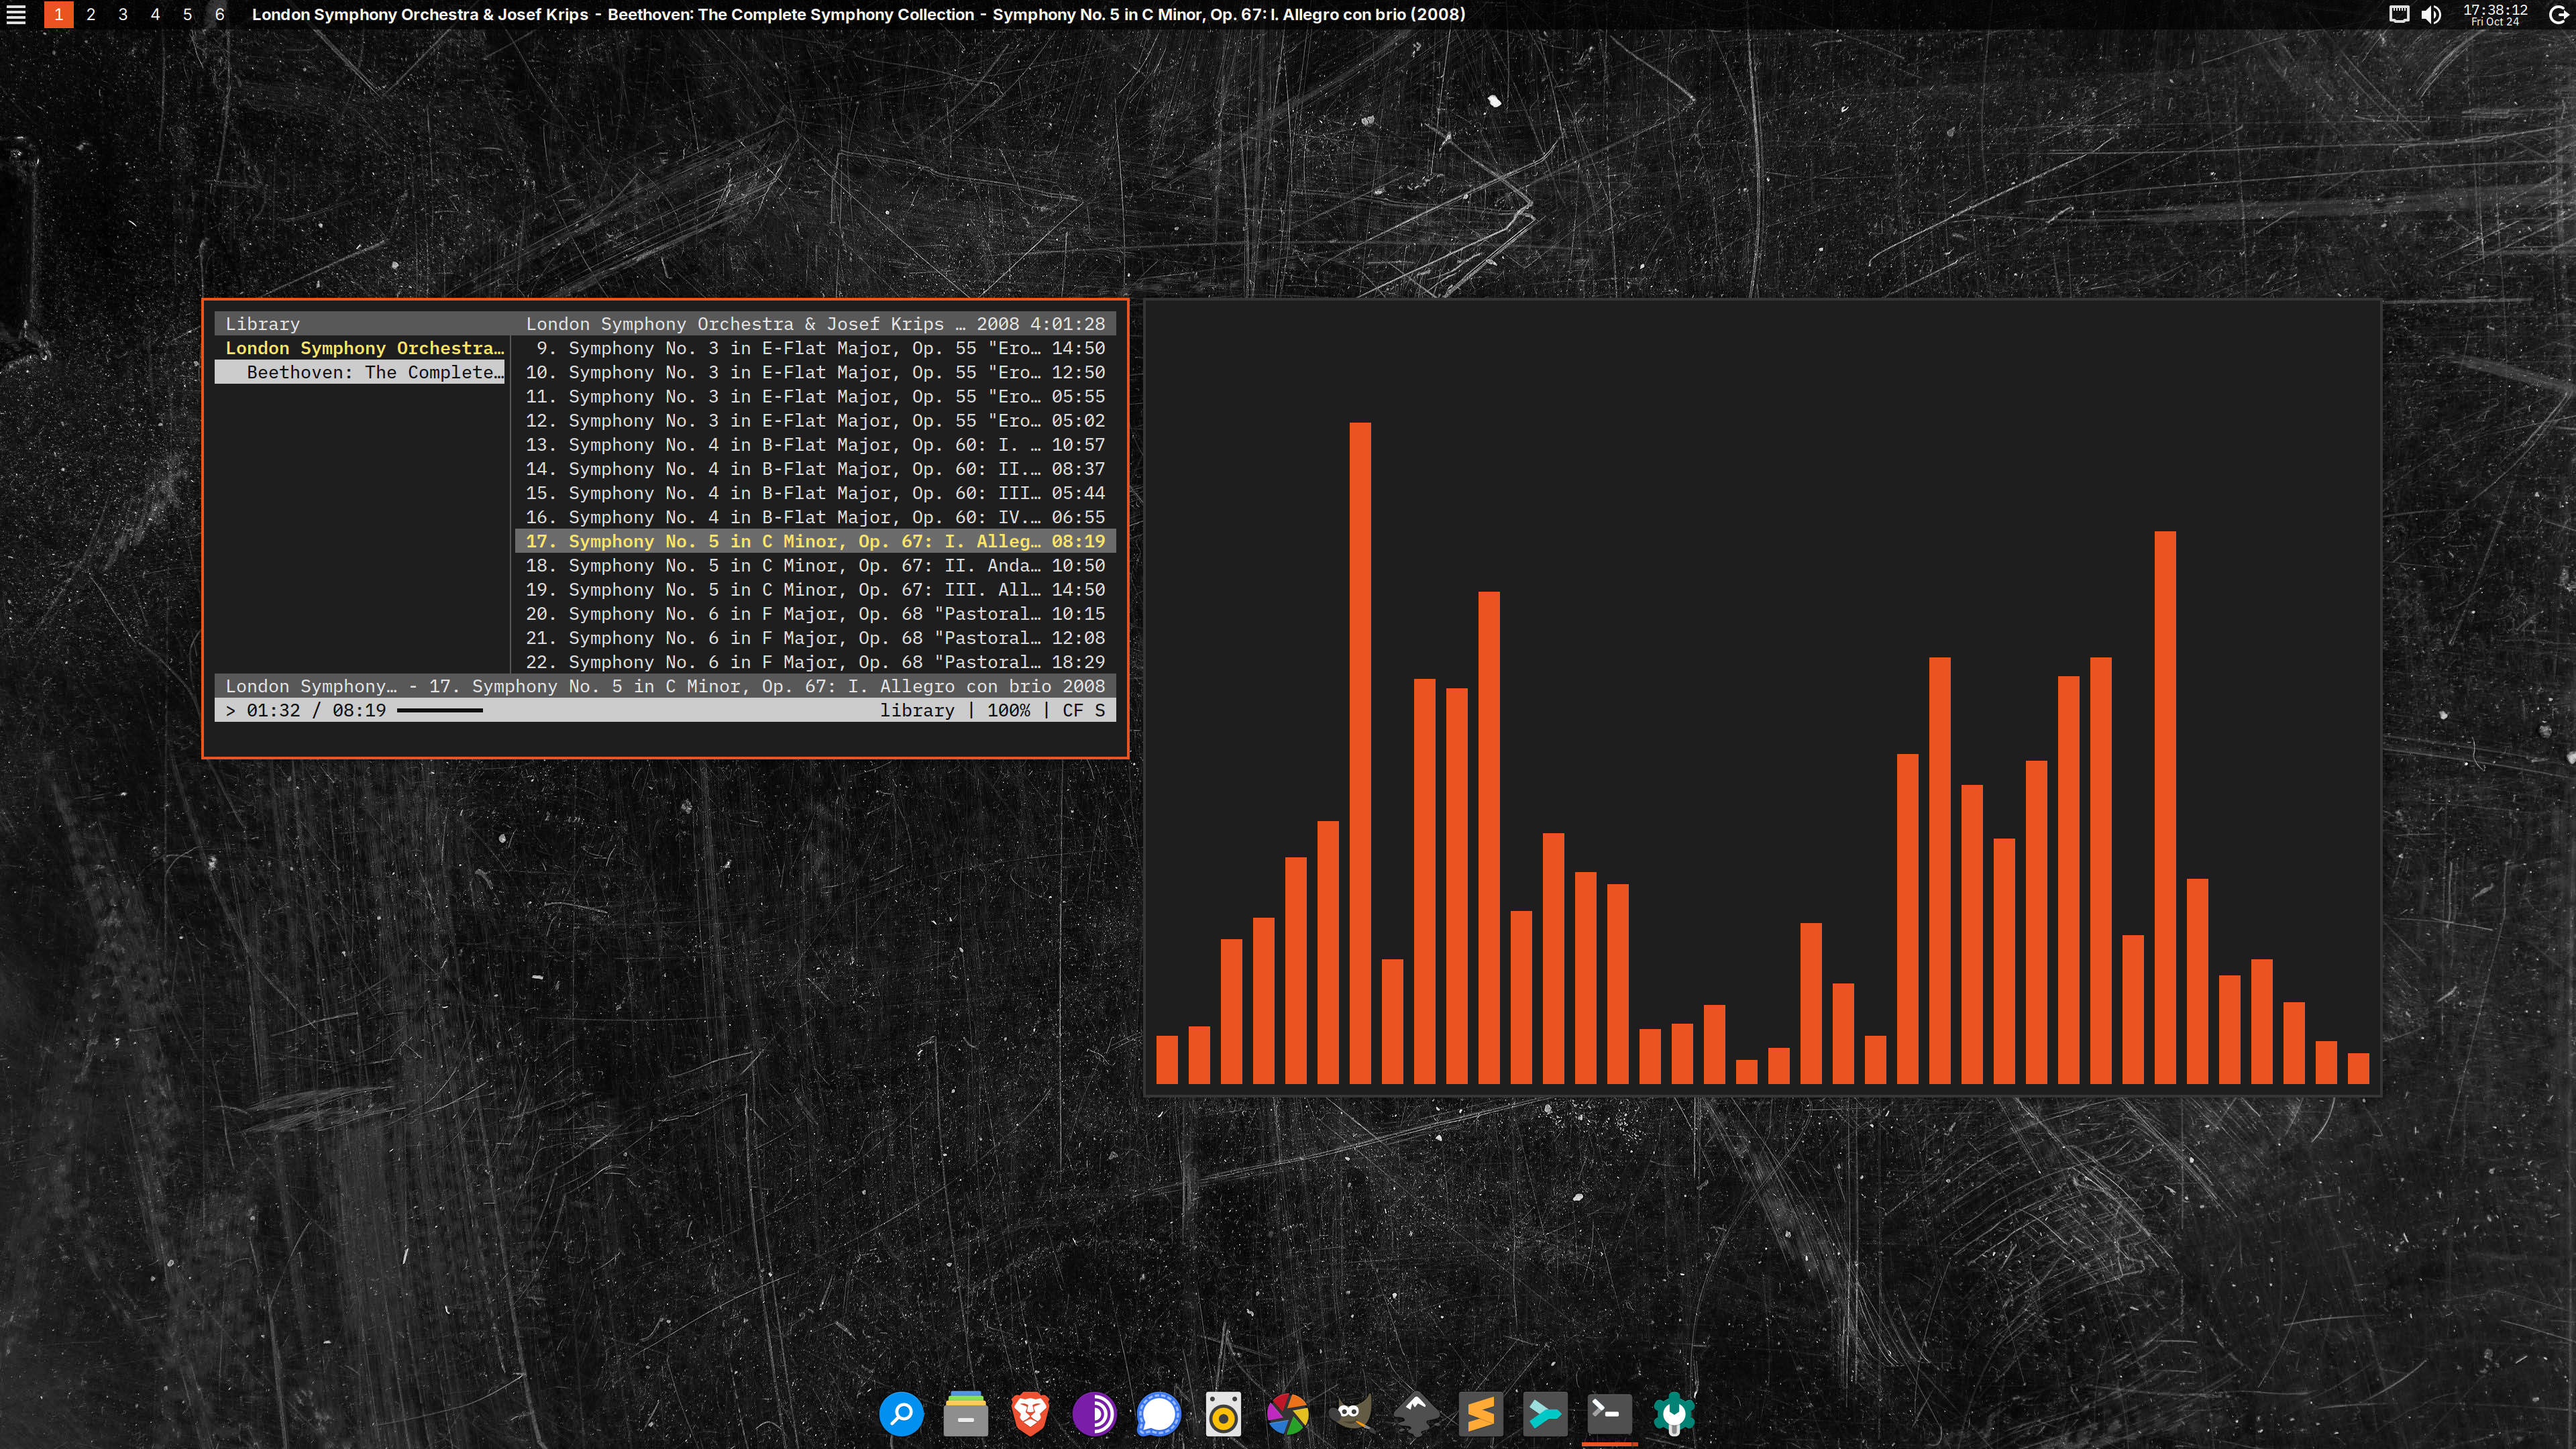Launch Tor Browser from the dock
This screenshot has height=1449, width=2576.
(x=1094, y=1414)
